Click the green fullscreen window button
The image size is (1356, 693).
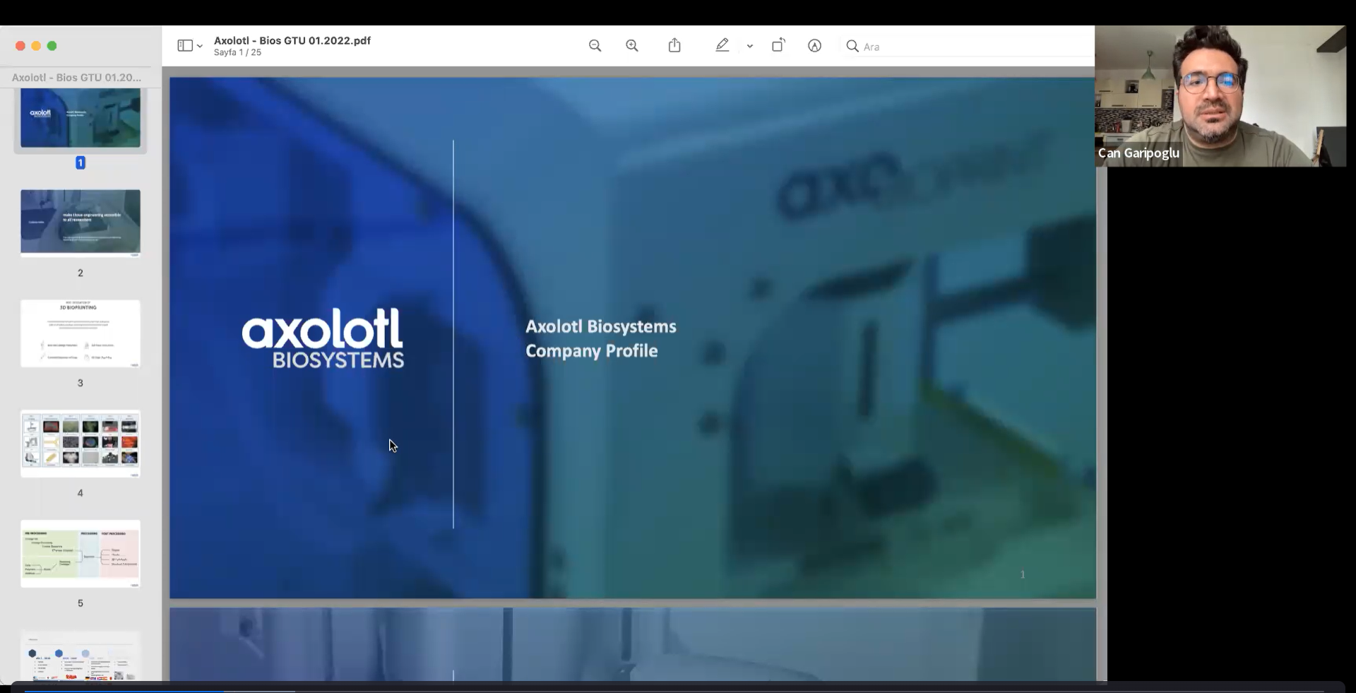click(52, 46)
